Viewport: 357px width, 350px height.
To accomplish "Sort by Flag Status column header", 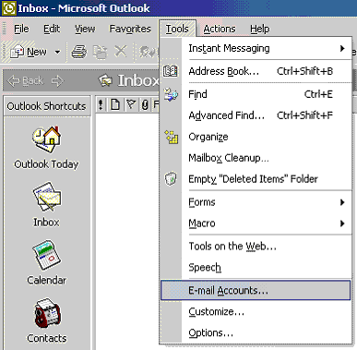I will [131, 105].
